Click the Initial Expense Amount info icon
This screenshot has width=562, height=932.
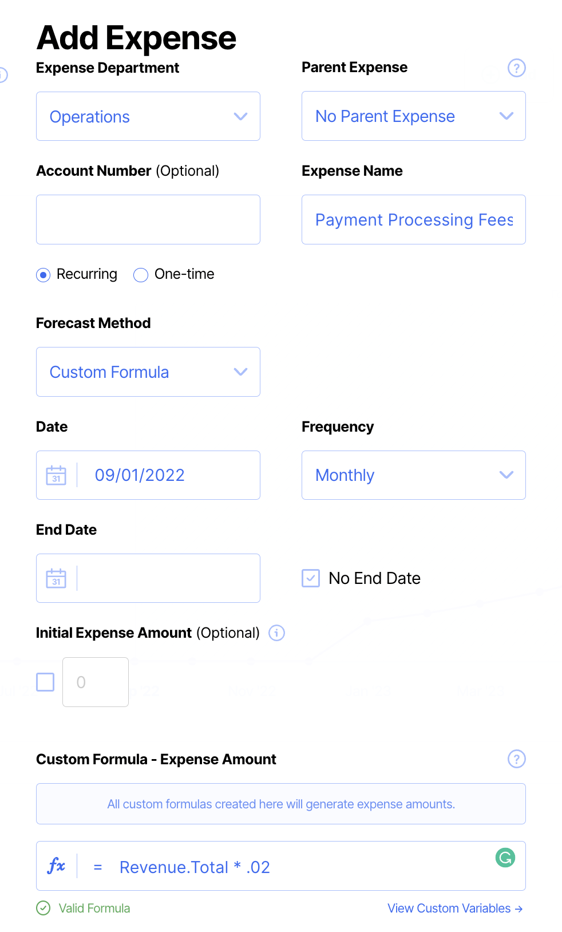[277, 633]
